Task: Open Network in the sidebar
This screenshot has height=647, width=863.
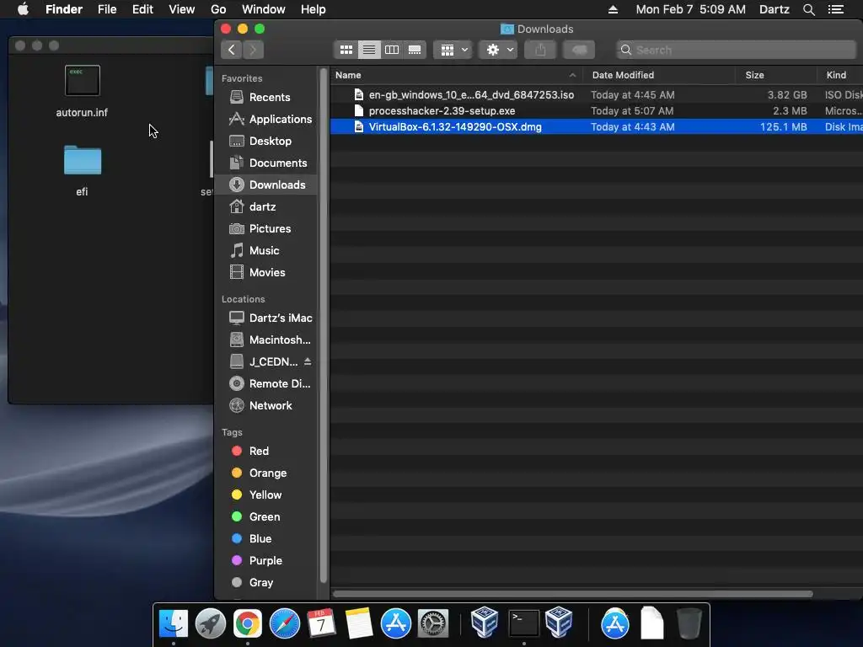Action: 260,406
